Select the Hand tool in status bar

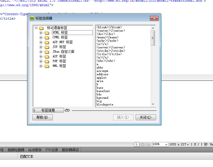click(x=142, y=144)
